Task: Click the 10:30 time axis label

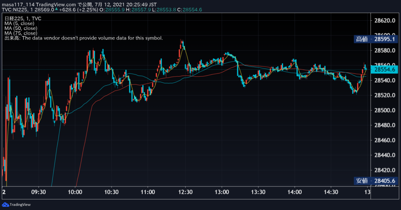Action: coord(112,192)
